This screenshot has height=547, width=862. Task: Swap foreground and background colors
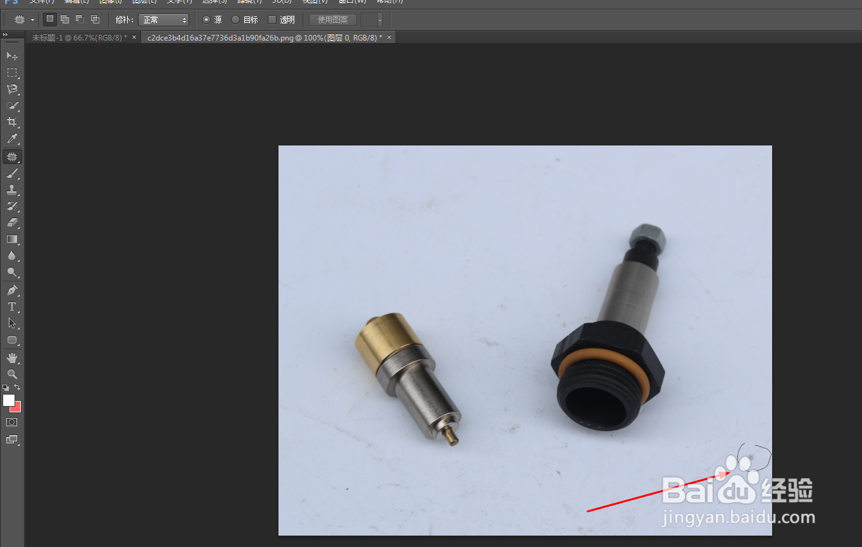[x=17, y=387]
